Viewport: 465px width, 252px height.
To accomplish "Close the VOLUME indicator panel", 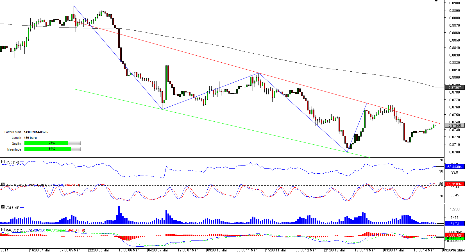I will tap(3, 207).
